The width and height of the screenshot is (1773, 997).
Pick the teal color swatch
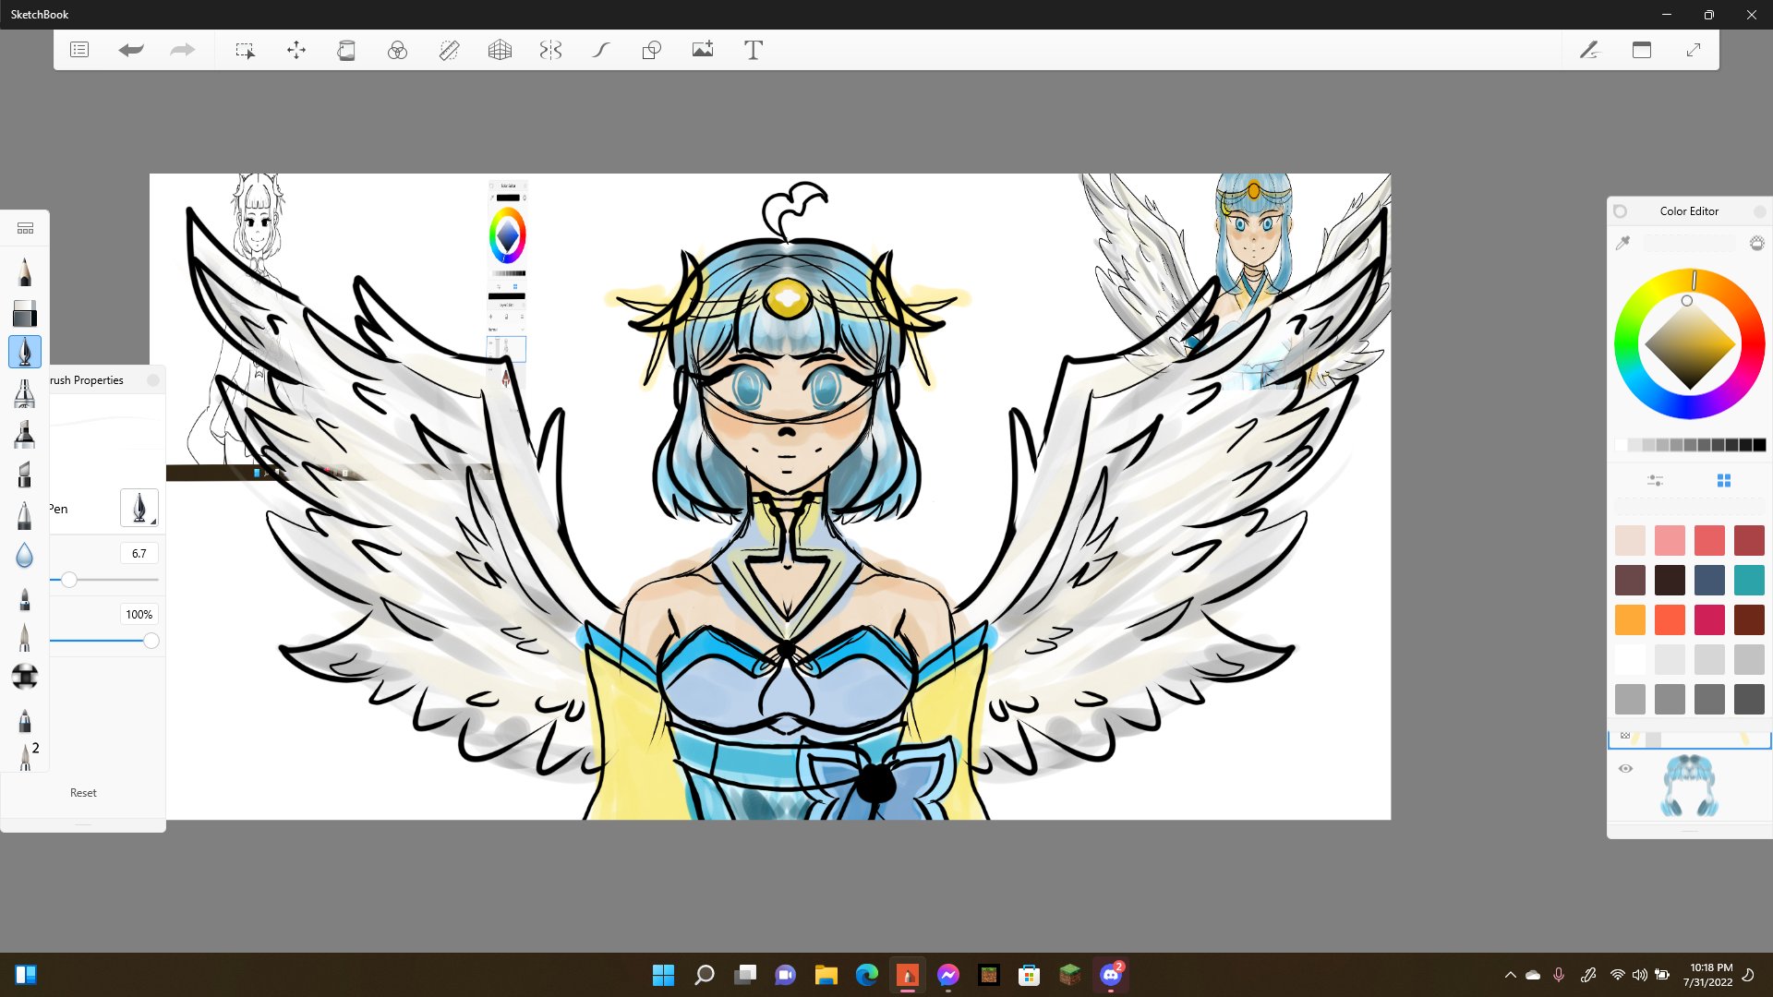[1748, 580]
